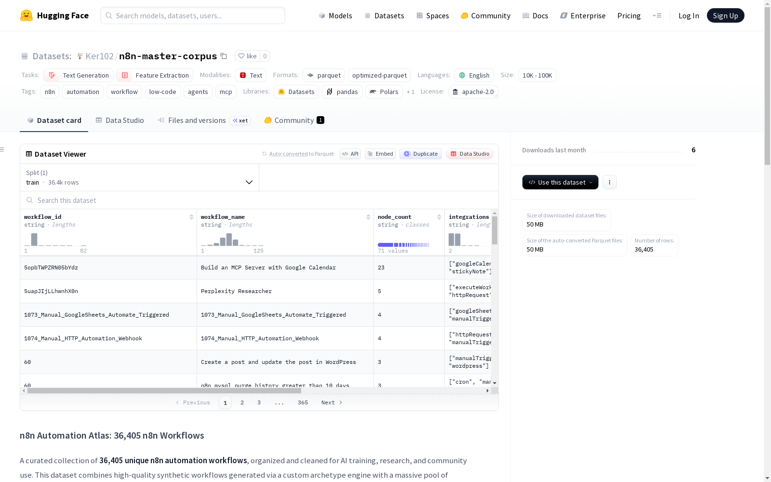Click the Log In link

click(x=689, y=15)
